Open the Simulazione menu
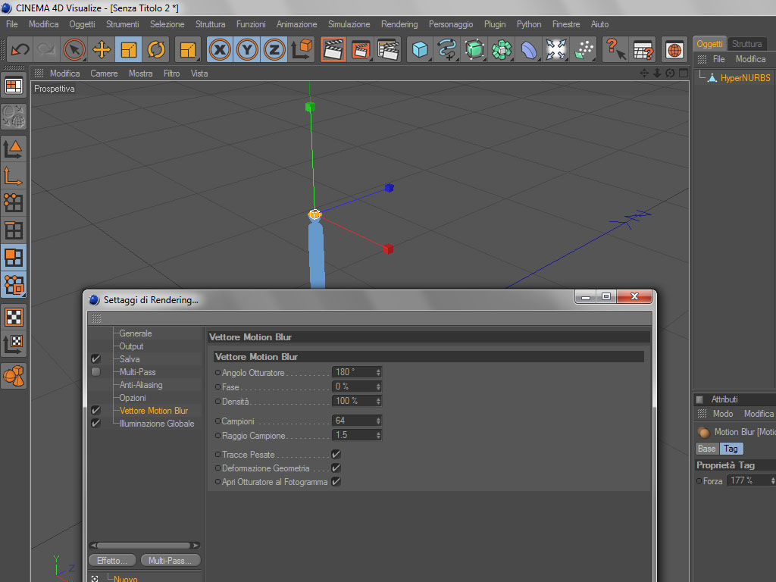 [349, 24]
